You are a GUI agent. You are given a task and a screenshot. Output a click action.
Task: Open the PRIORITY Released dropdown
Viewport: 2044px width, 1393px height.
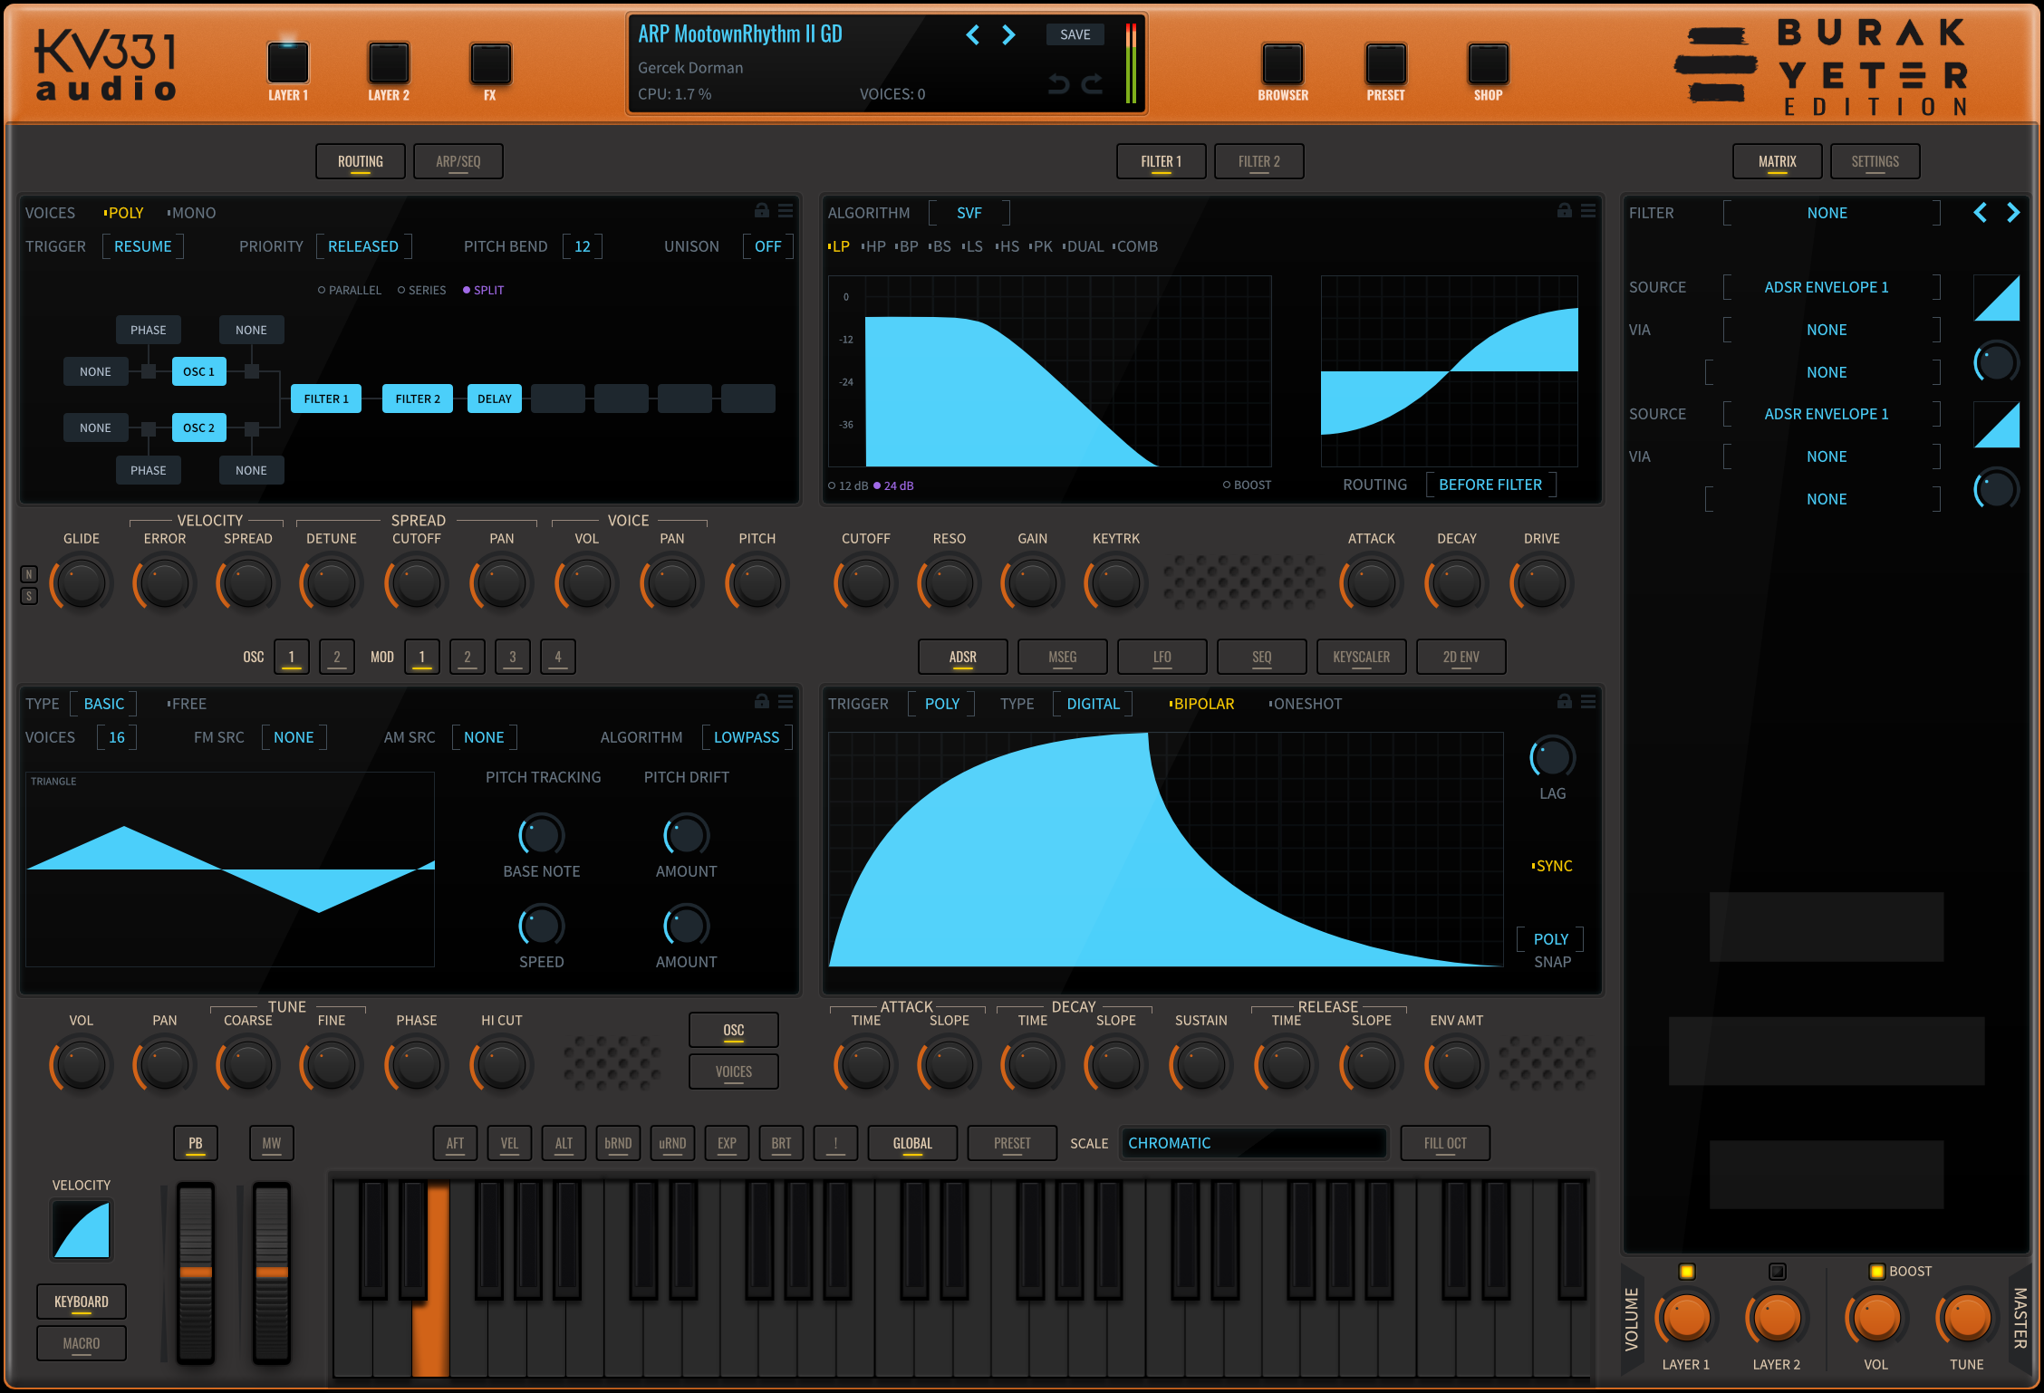(363, 246)
